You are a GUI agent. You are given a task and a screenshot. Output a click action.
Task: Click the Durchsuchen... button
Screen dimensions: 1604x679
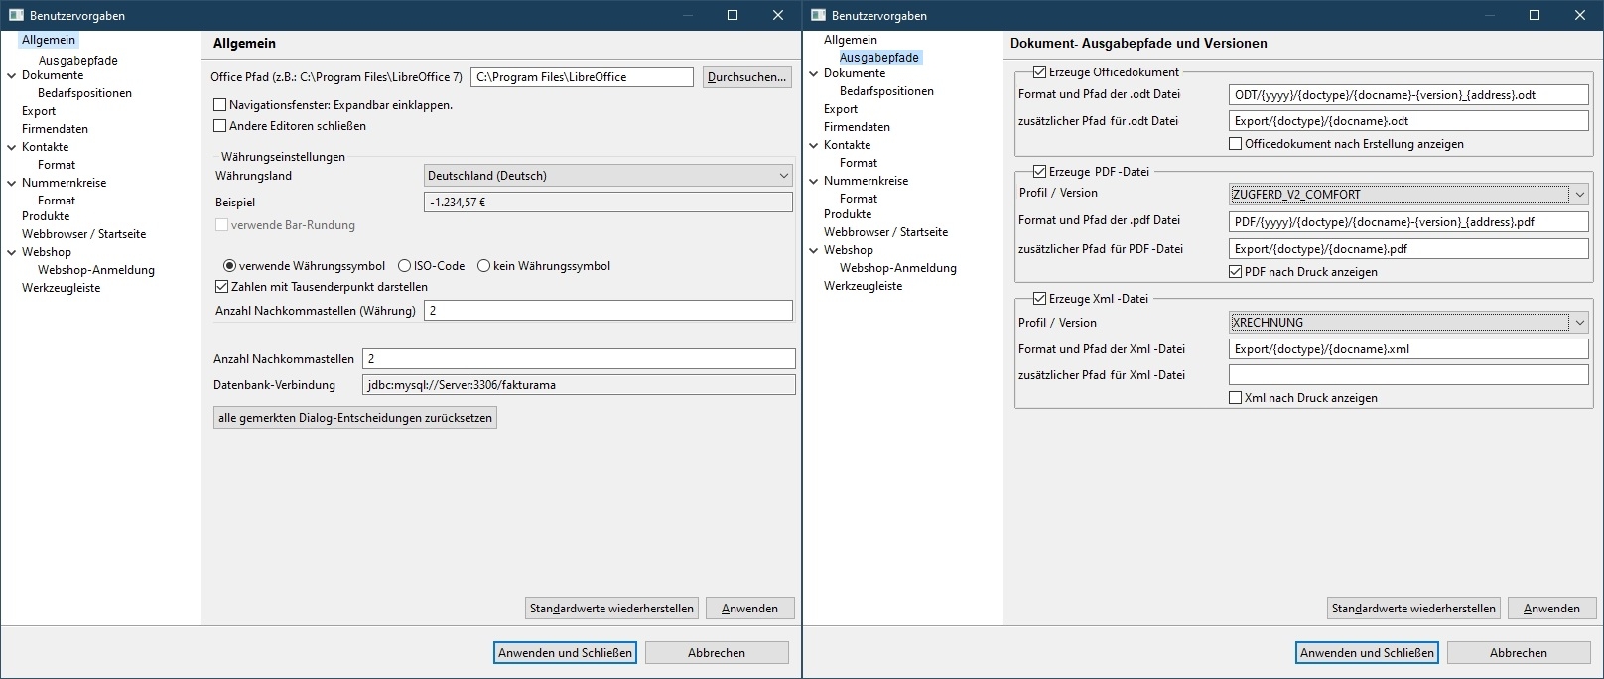[746, 77]
